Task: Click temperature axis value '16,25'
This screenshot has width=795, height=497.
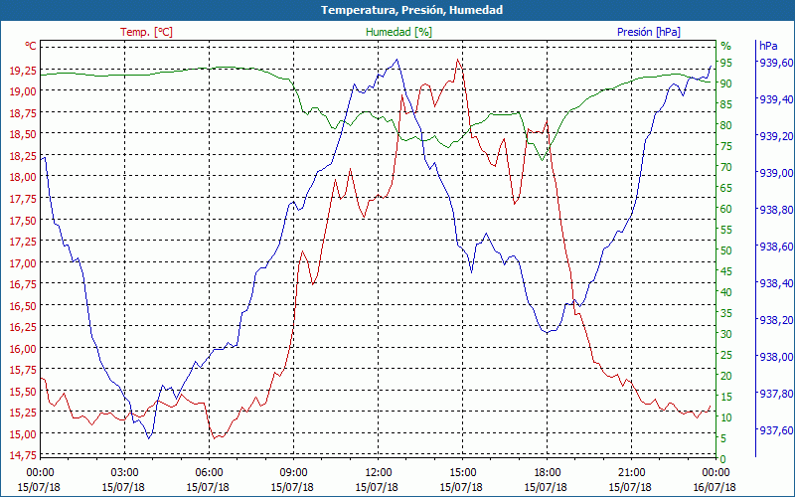Action: click(x=23, y=327)
